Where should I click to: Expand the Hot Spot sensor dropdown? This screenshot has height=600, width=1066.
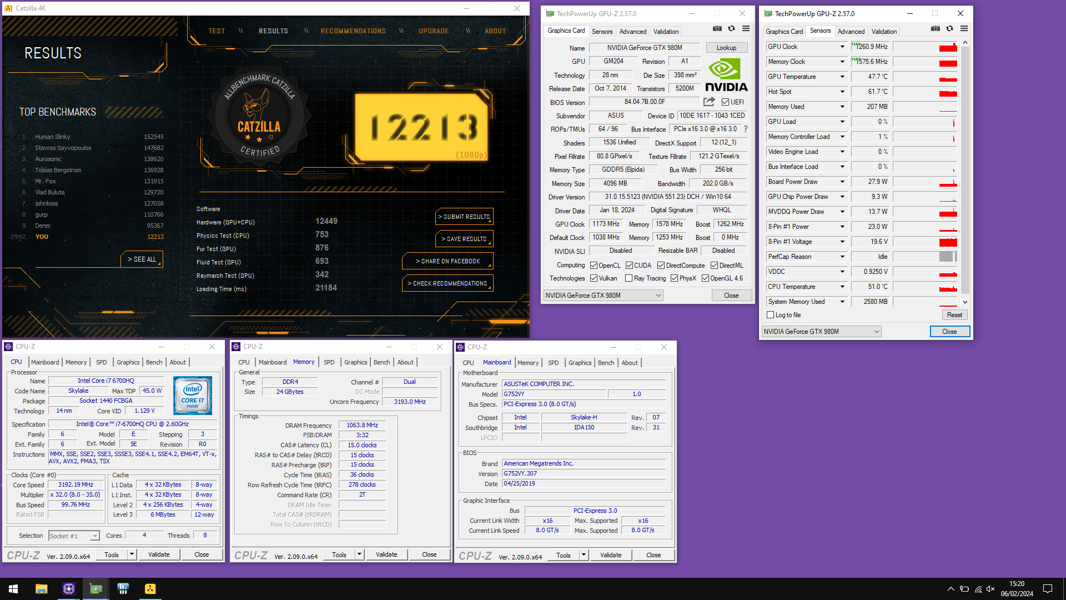[842, 92]
